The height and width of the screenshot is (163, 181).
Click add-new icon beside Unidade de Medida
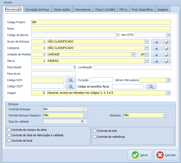tap(156, 54)
